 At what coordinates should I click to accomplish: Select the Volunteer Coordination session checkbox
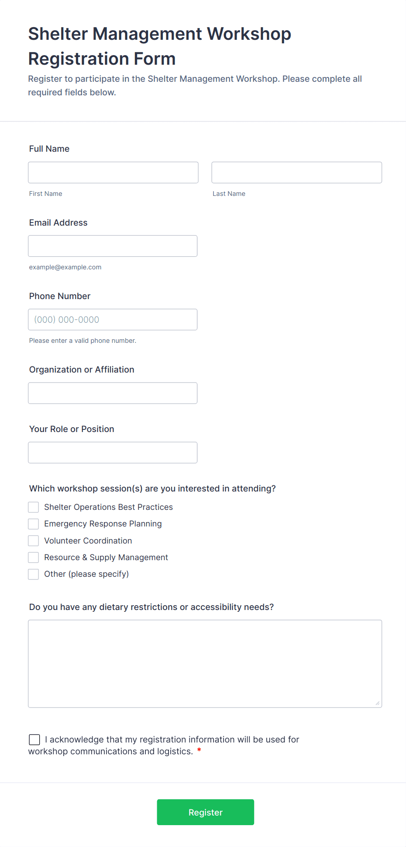tap(34, 541)
